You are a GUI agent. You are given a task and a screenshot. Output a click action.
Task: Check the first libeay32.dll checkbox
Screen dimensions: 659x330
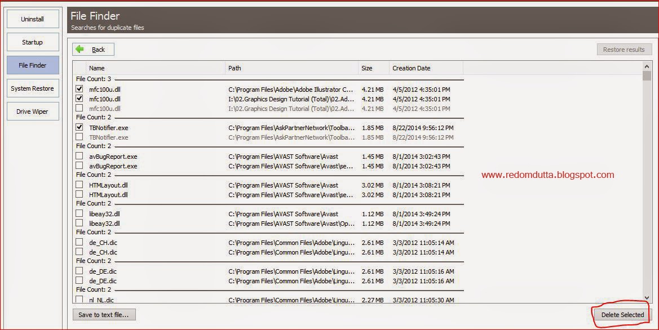tap(79, 213)
